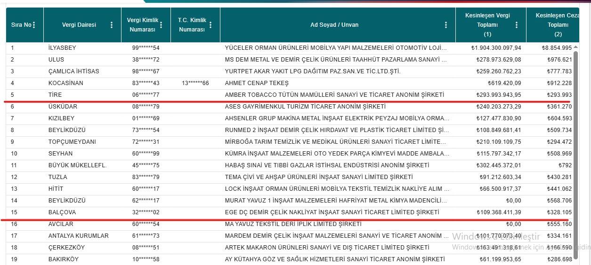The height and width of the screenshot is (265, 591).
Task: Select the AMBER TOBACCO company row
Action: [x=334, y=95]
